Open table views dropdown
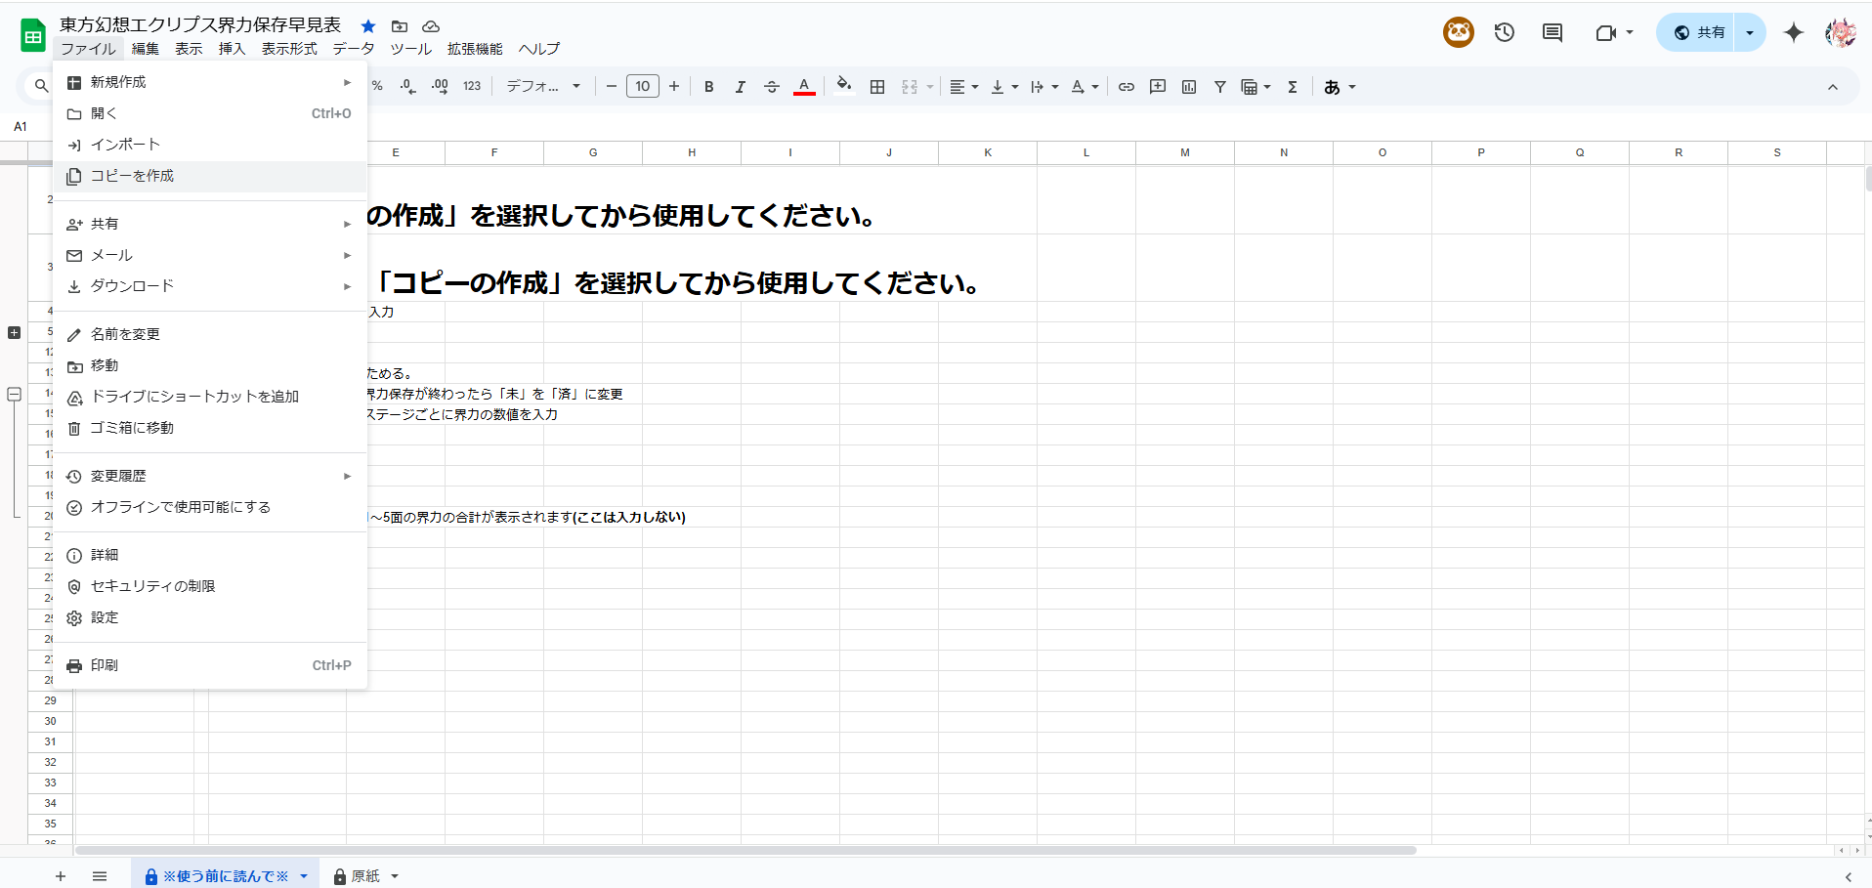The image size is (1872, 888). [1255, 87]
